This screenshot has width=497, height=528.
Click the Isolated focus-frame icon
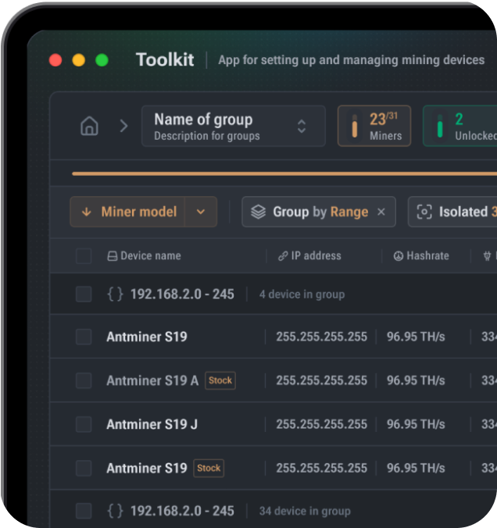[424, 212]
